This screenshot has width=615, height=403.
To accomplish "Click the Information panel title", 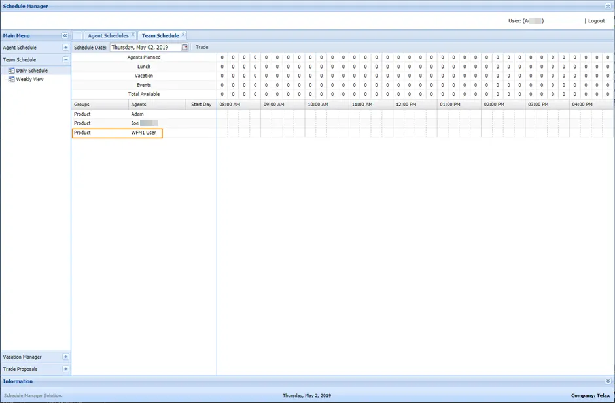I will [18, 381].
